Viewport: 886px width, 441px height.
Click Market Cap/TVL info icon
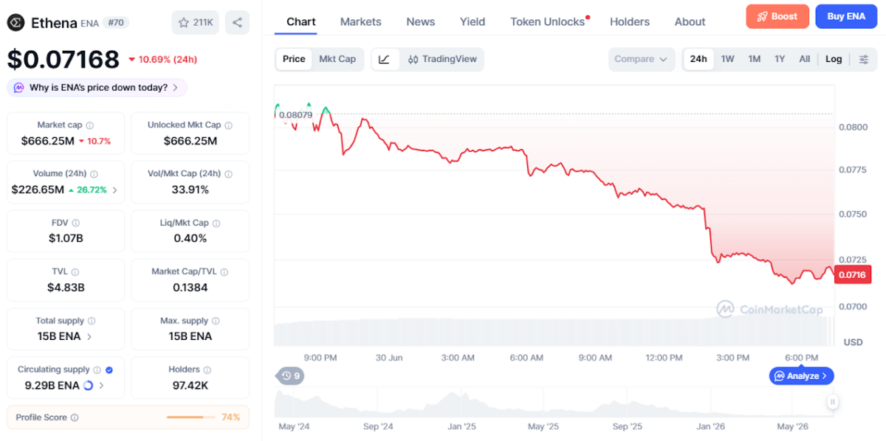coord(224,272)
